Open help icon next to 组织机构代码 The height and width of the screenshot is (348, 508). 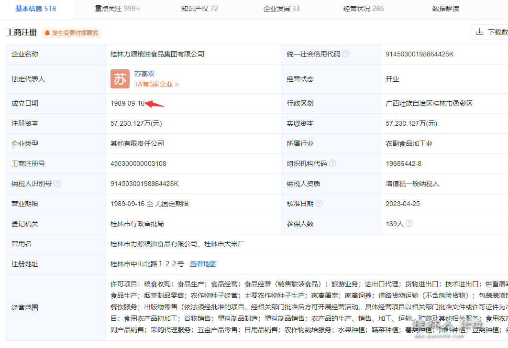tap(332, 163)
